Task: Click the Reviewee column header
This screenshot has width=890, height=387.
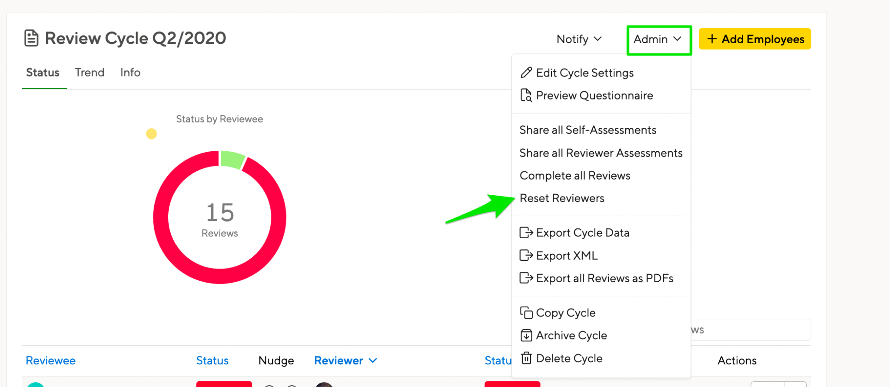Action: 50,360
